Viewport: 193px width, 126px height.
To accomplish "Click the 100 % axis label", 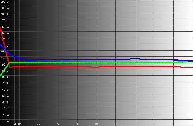I will click(5, 65).
